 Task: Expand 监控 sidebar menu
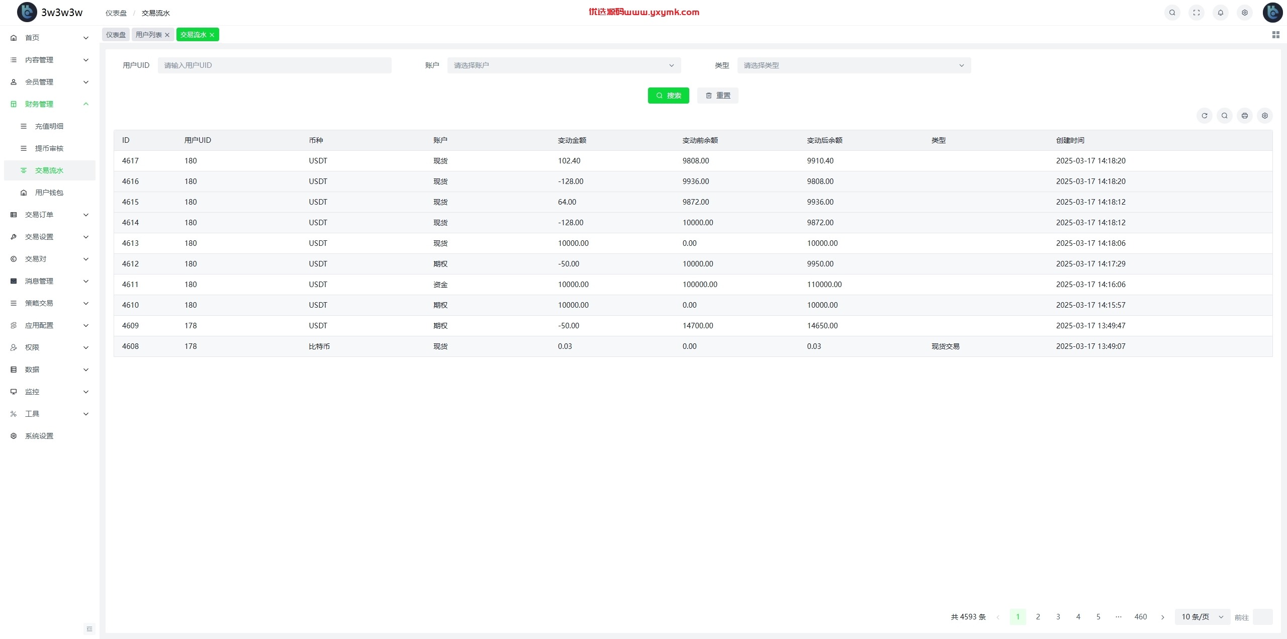pos(49,392)
